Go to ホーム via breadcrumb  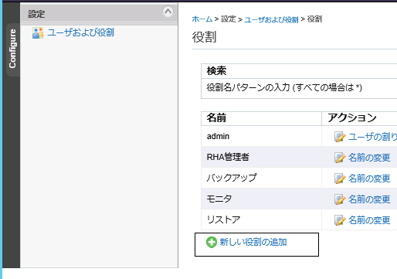pos(202,19)
